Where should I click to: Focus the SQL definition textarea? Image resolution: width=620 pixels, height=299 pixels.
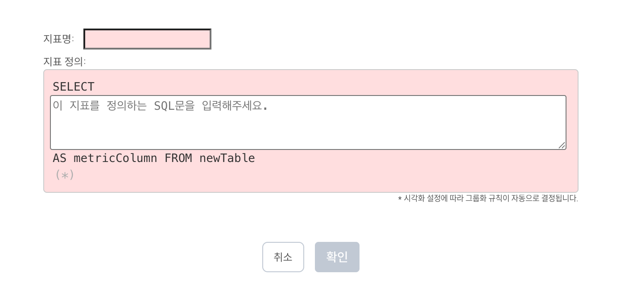(308, 122)
